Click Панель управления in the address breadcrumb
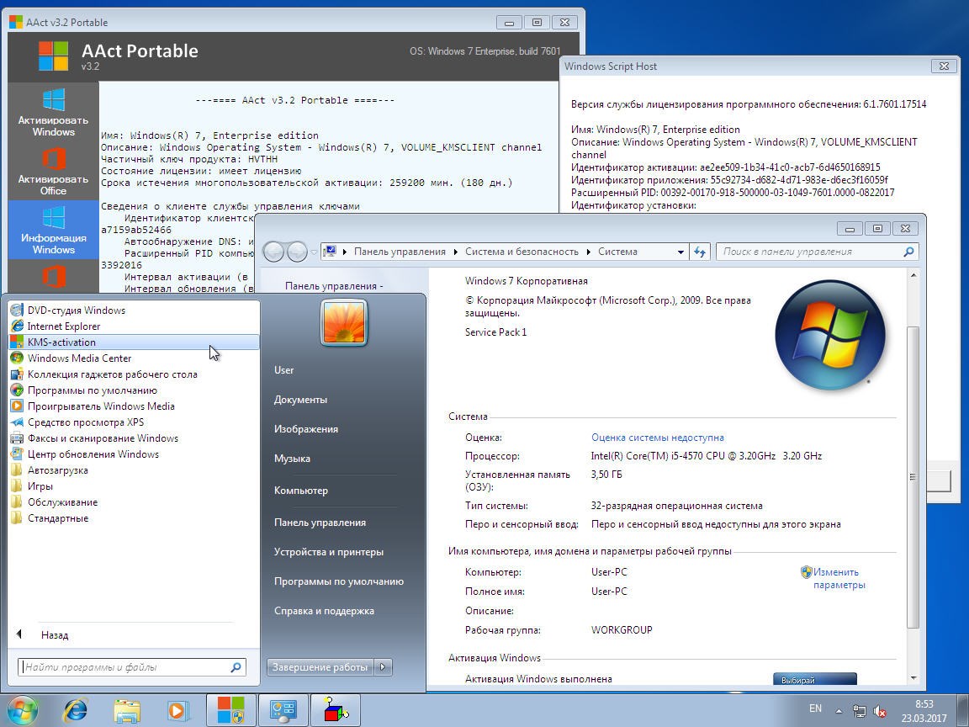Image resolution: width=969 pixels, height=727 pixels. (x=400, y=252)
